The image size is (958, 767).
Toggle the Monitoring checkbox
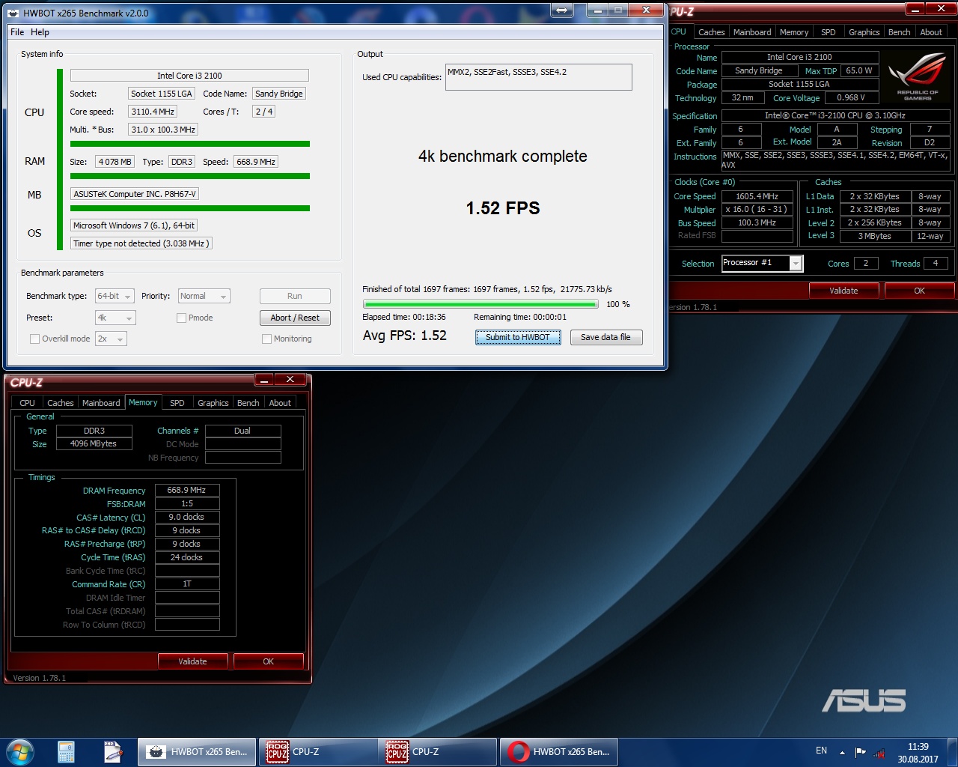pyautogui.click(x=266, y=339)
